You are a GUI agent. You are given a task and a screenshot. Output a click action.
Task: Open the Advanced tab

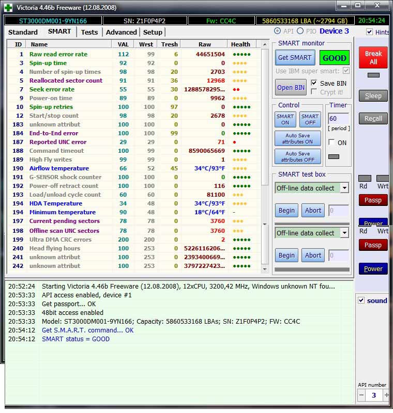(121, 32)
